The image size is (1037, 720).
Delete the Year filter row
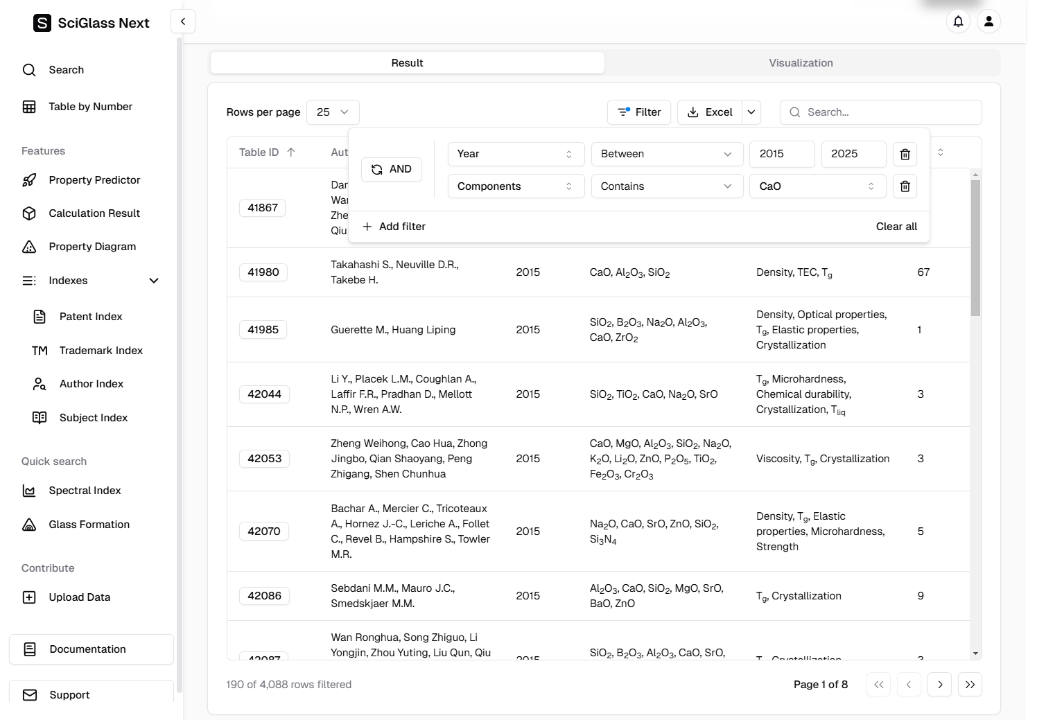pyautogui.click(x=905, y=154)
